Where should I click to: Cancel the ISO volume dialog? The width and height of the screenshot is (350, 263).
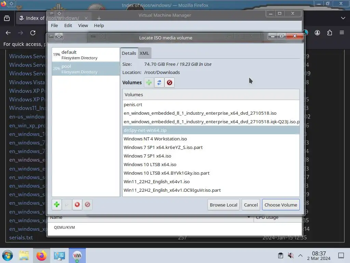click(x=251, y=205)
